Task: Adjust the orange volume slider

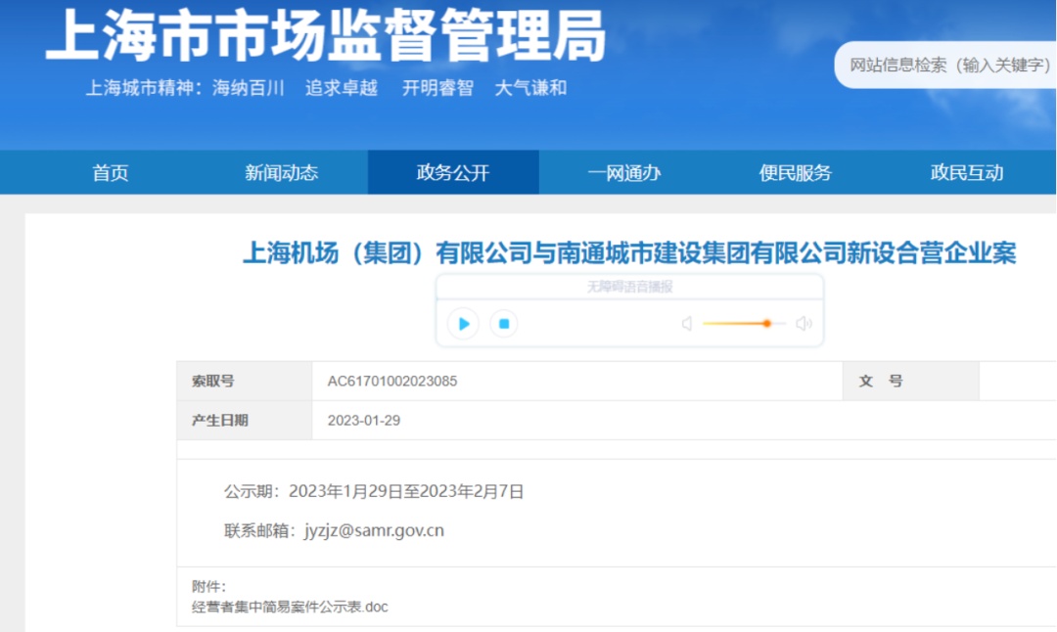Action: coord(744,324)
